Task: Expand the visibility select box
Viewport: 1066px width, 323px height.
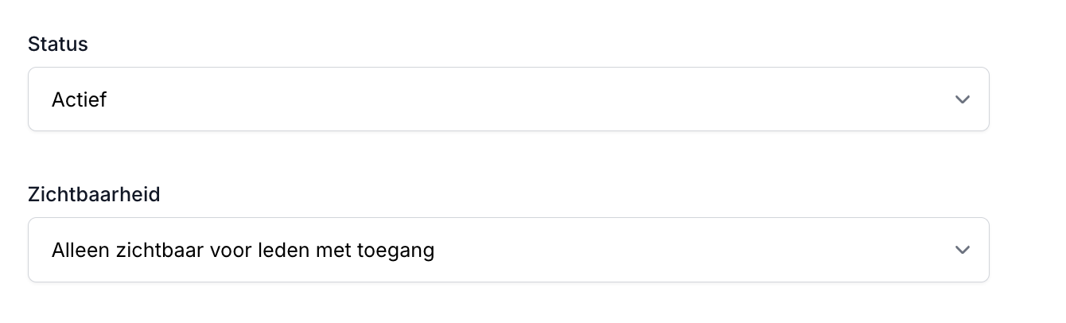Action: 508,250
